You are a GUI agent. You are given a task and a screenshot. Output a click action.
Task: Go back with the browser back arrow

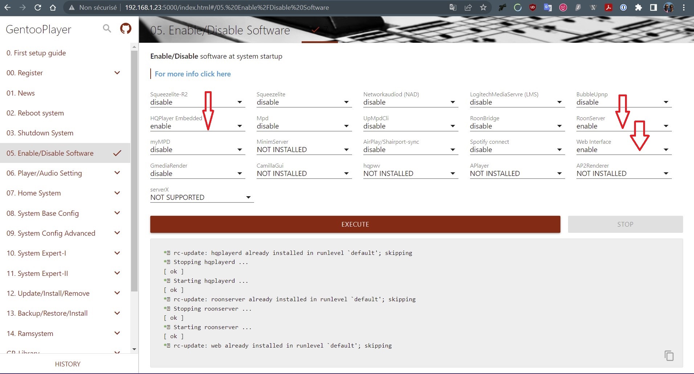point(7,7)
